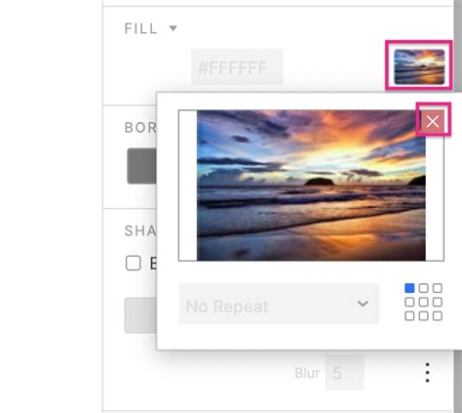Click the red X remove image button

[x=433, y=121]
